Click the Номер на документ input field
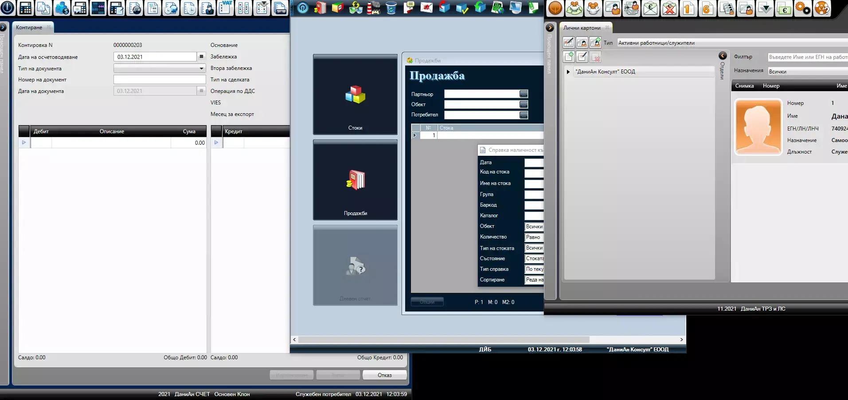This screenshot has height=400, width=848. click(160, 80)
